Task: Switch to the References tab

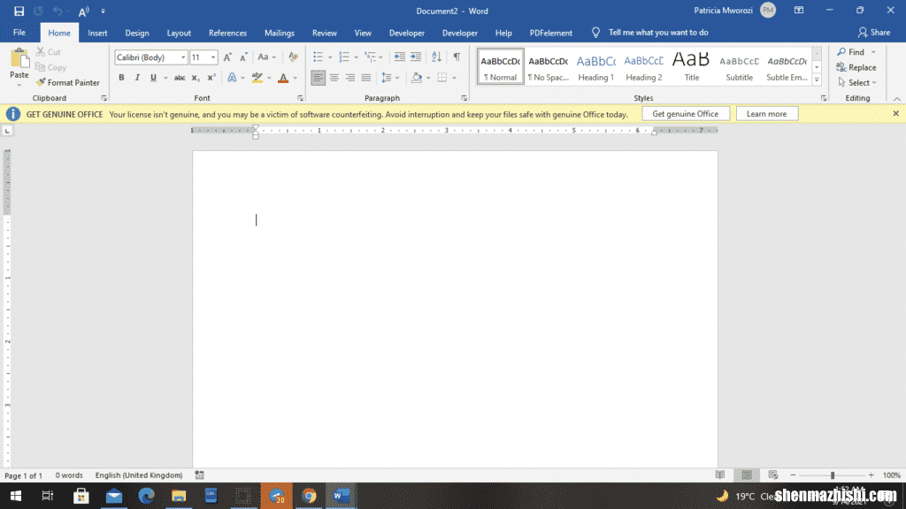Action: [227, 33]
